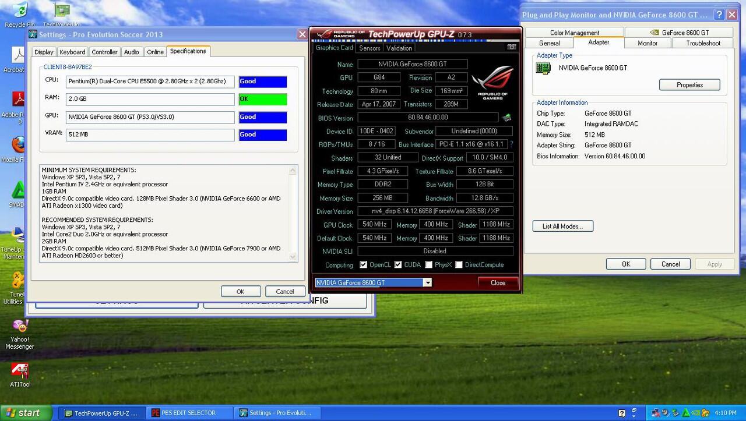
Task: Click Close button in GPU-Z
Action: point(498,282)
